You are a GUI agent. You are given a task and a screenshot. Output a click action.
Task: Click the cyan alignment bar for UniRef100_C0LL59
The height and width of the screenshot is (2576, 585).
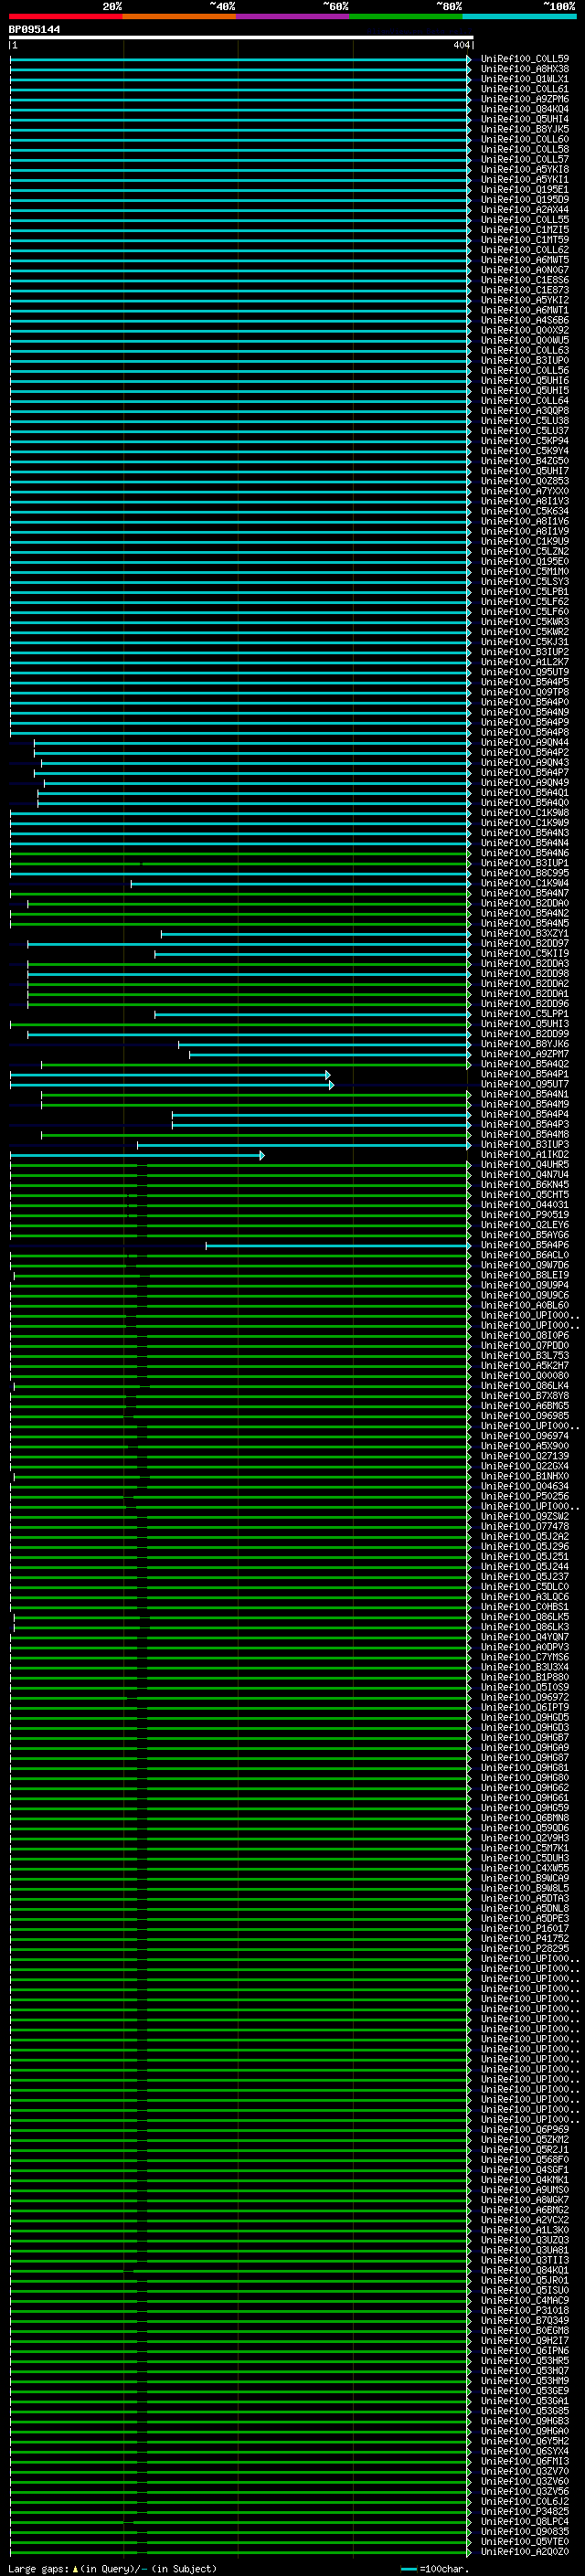pos(240,59)
